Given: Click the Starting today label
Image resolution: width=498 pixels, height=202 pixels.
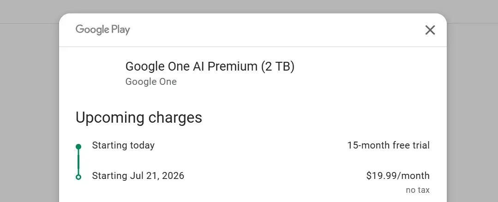Looking at the screenshot, I should point(123,146).
